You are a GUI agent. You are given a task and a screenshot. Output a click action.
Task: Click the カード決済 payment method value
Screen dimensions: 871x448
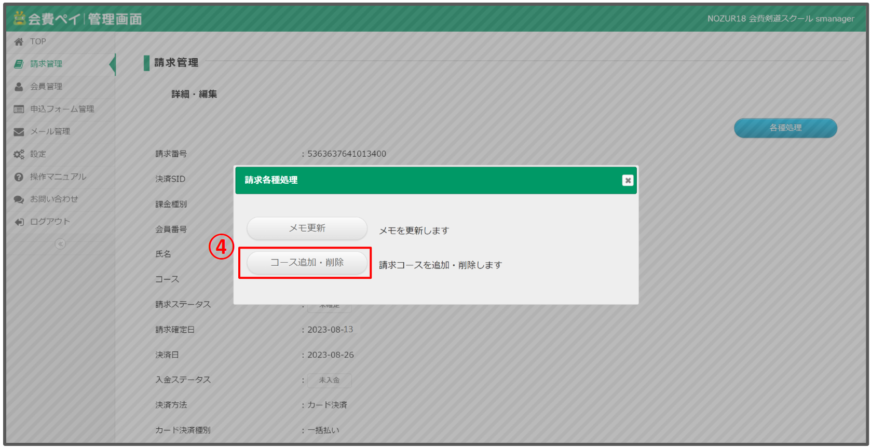point(327,405)
